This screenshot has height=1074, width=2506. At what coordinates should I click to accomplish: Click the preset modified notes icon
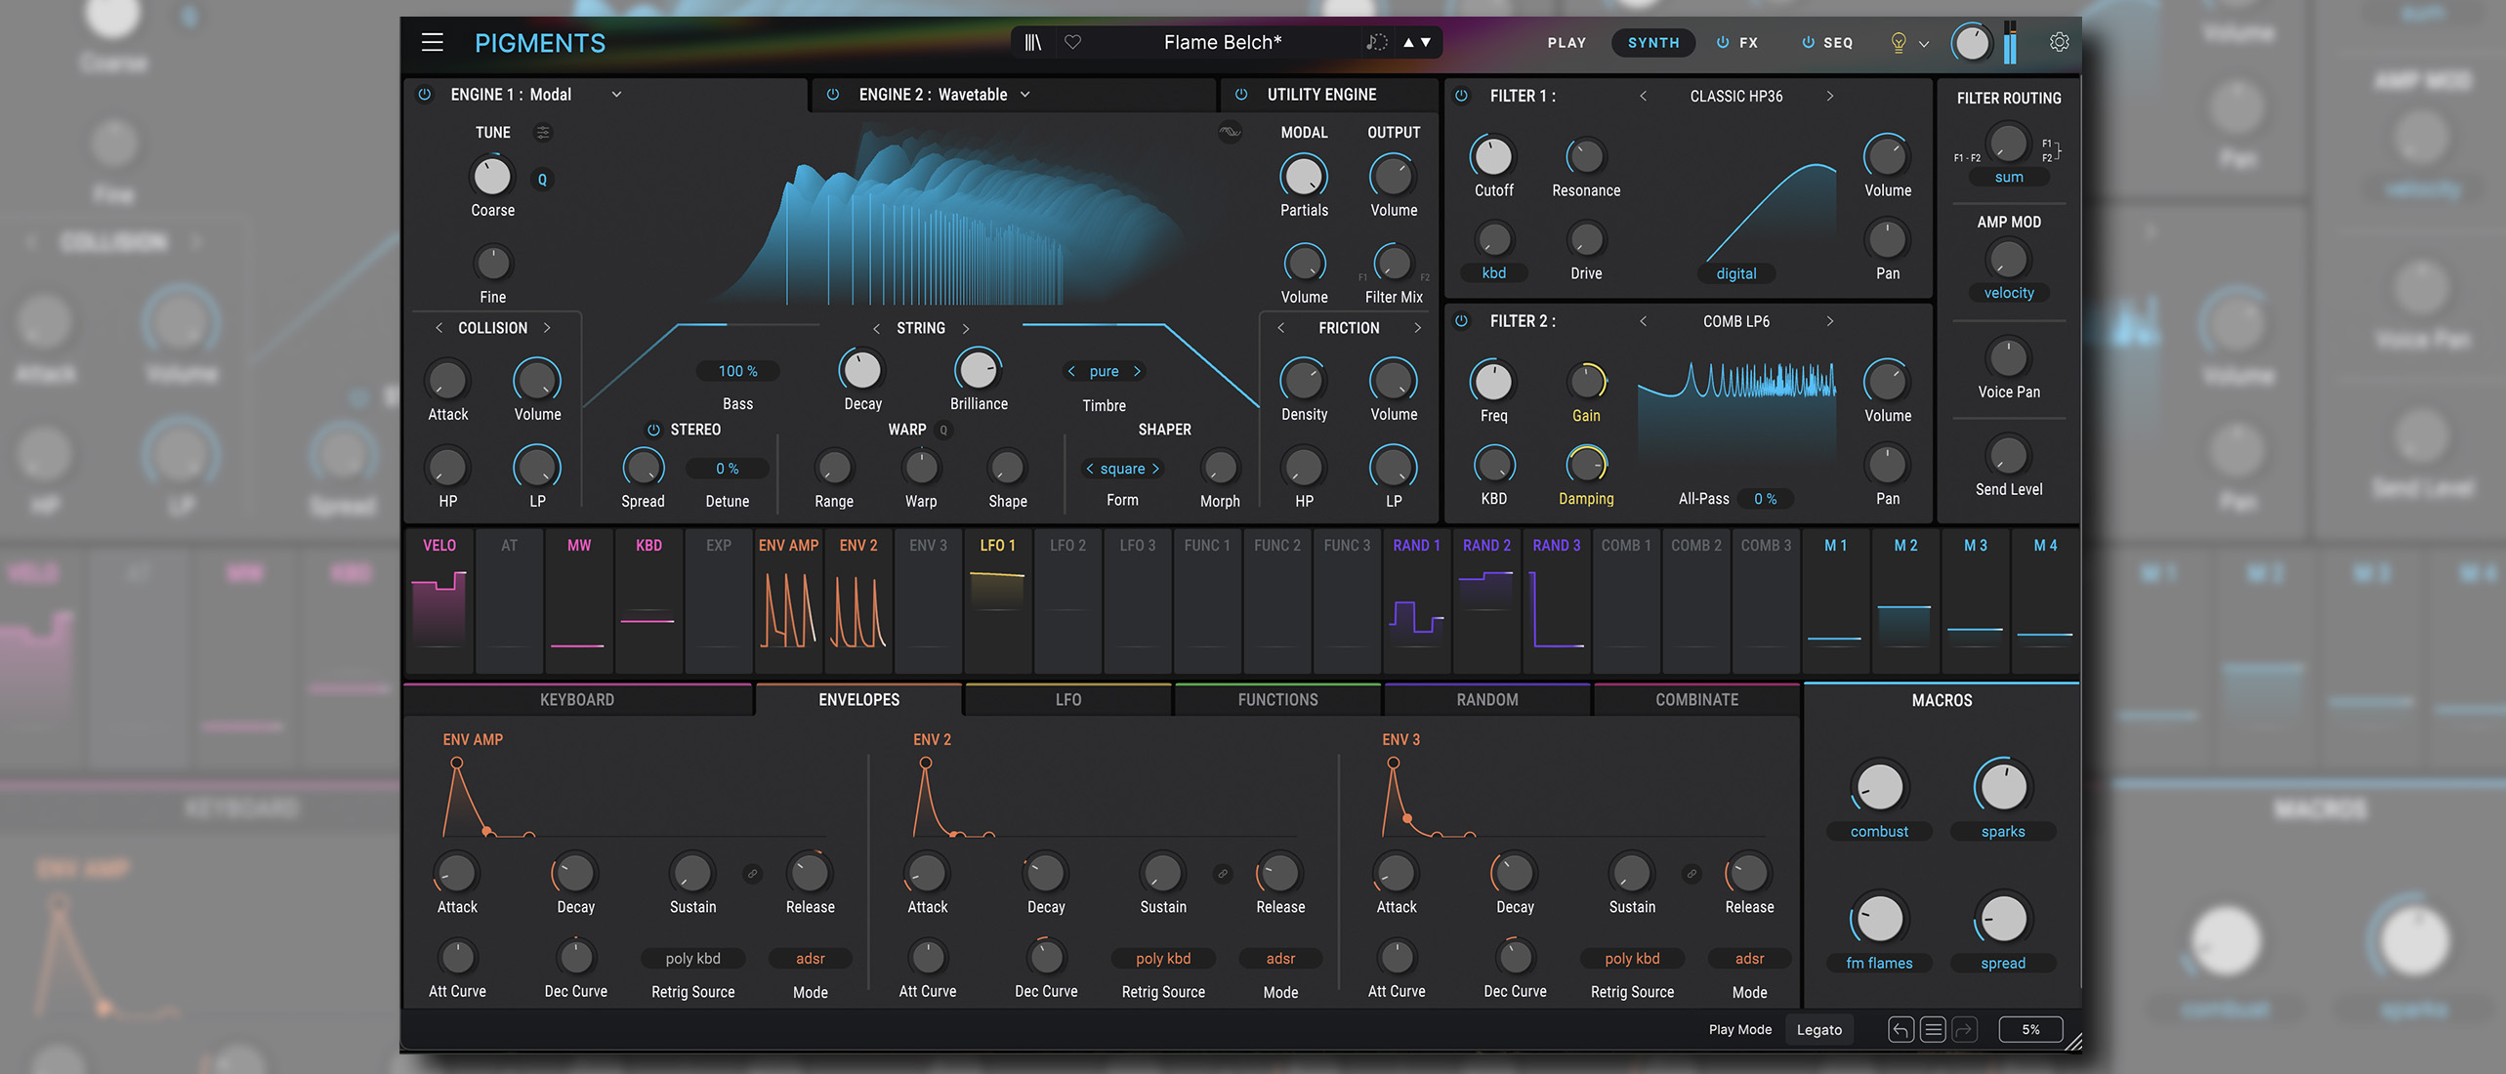tap(1377, 42)
